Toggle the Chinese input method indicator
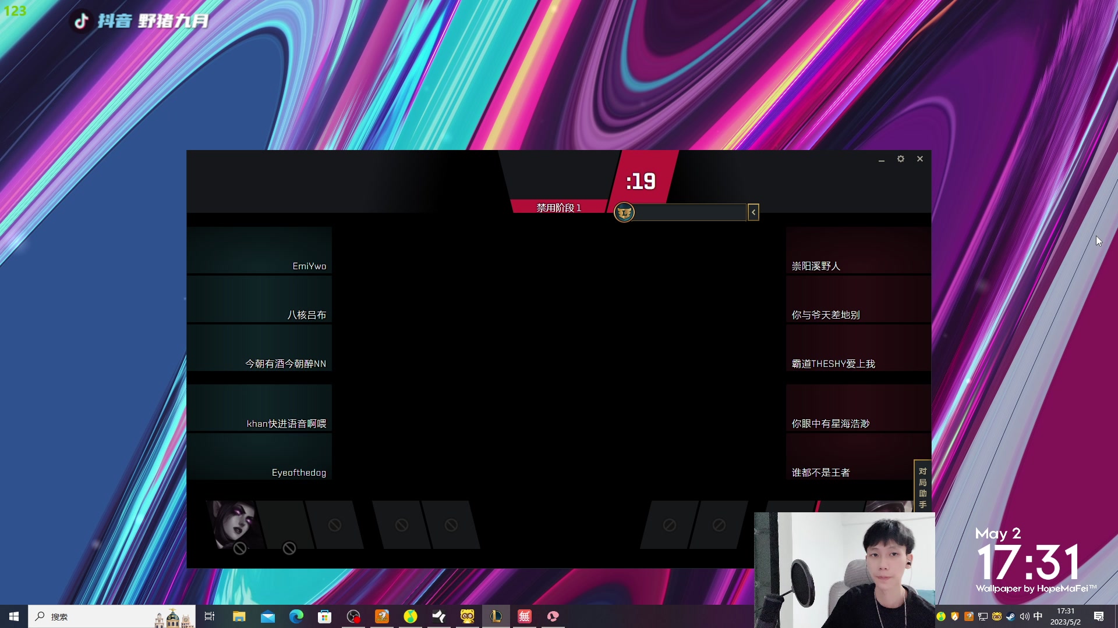This screenshot has width=1118, height=628. 1038,616
